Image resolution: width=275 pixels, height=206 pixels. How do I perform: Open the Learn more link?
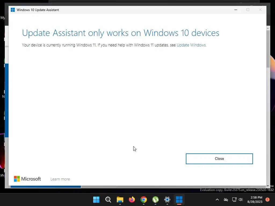(x=60, y=179)
